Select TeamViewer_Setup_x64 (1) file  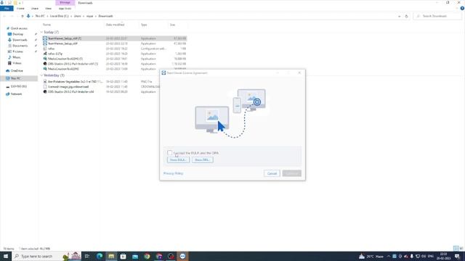pyautogui.click(x=115, y=38)
